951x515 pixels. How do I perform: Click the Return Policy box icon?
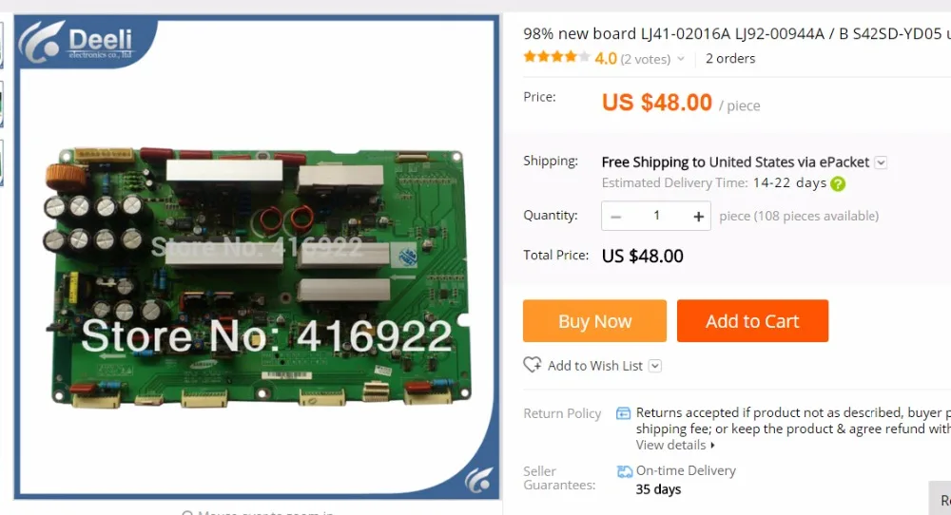(x=623, y=413)
